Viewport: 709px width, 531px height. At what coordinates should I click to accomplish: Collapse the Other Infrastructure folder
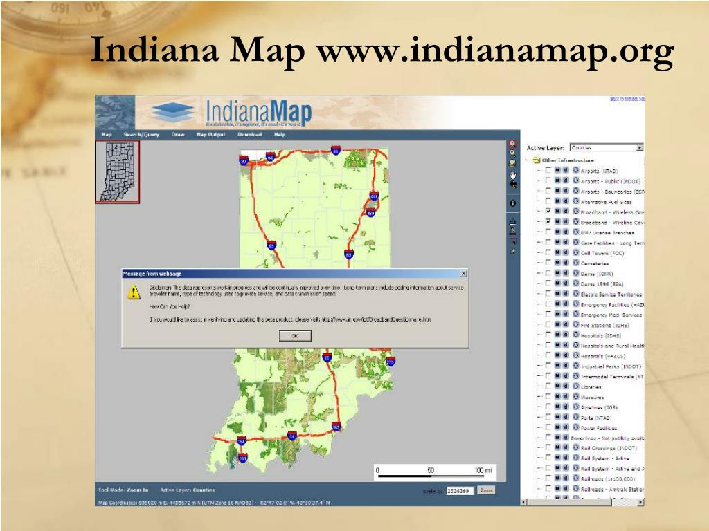(x=537, y=160)
